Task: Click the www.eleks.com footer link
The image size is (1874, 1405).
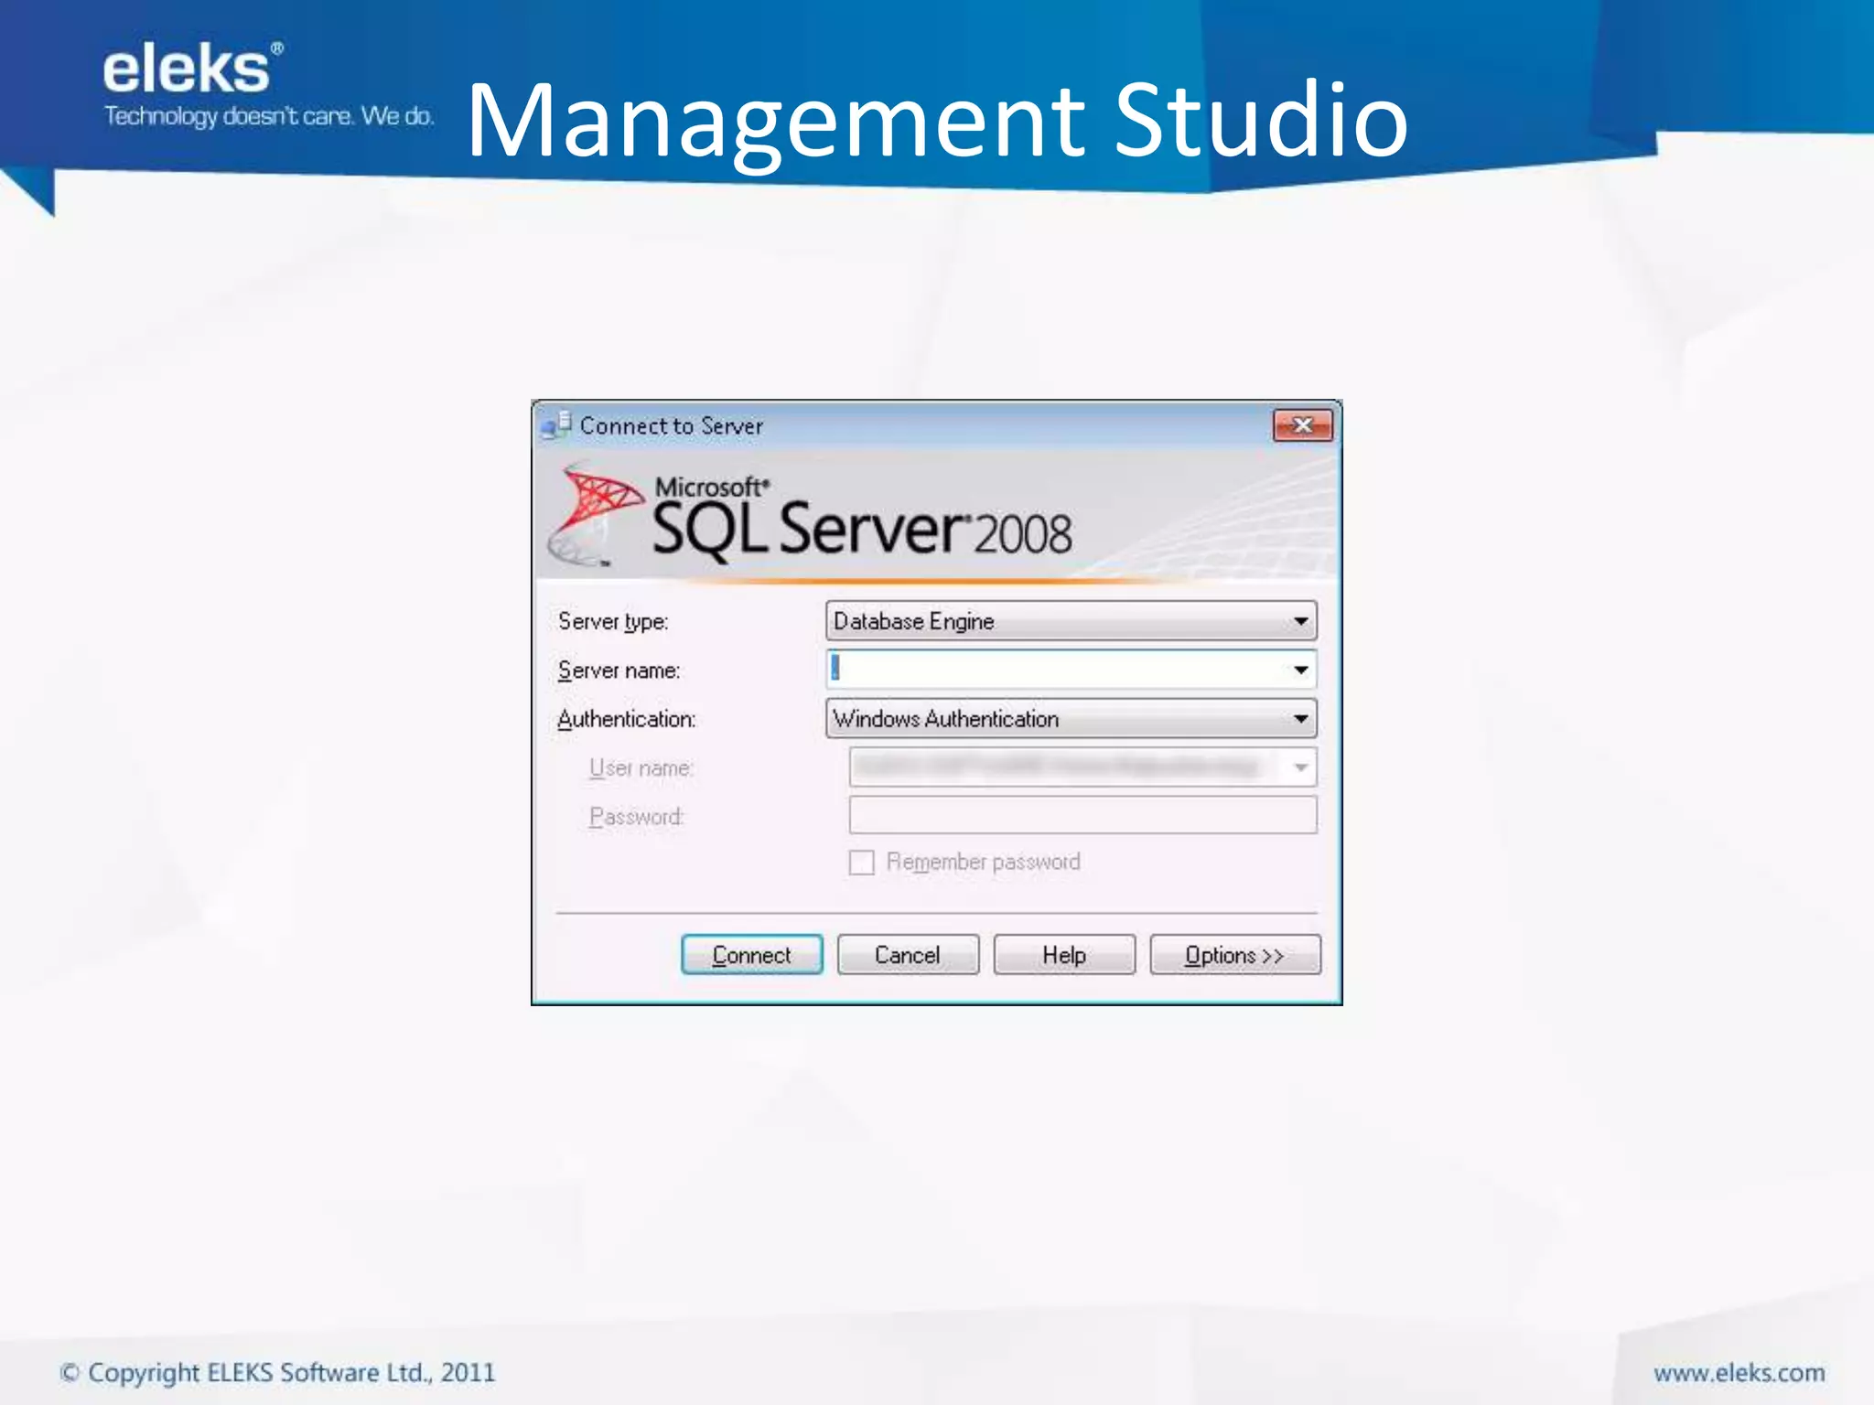Action: point(1739,1373)
